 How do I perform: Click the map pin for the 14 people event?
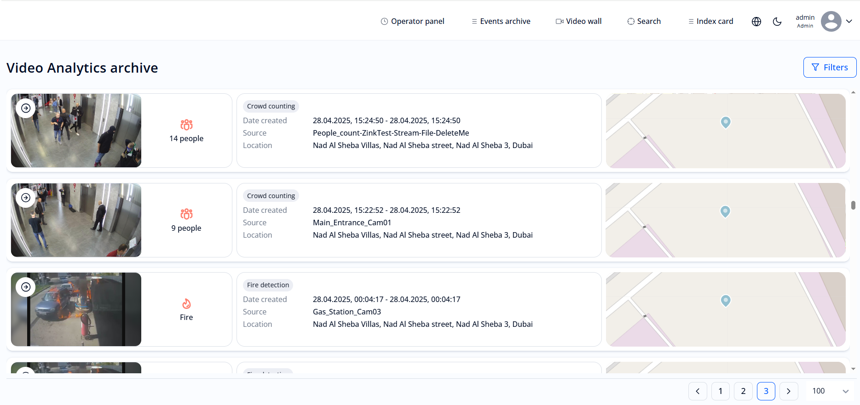pyautogui.click(x=726, y=122)
